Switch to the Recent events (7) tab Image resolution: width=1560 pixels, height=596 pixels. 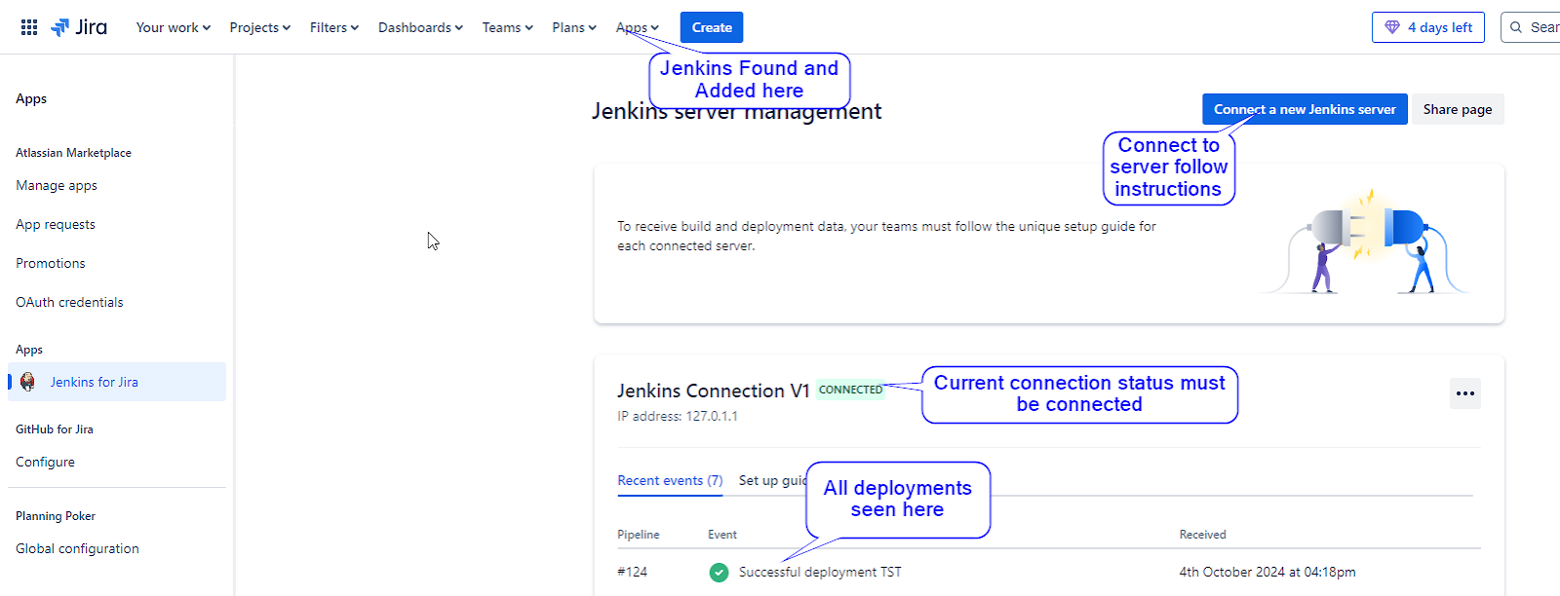tap(670, 480)
